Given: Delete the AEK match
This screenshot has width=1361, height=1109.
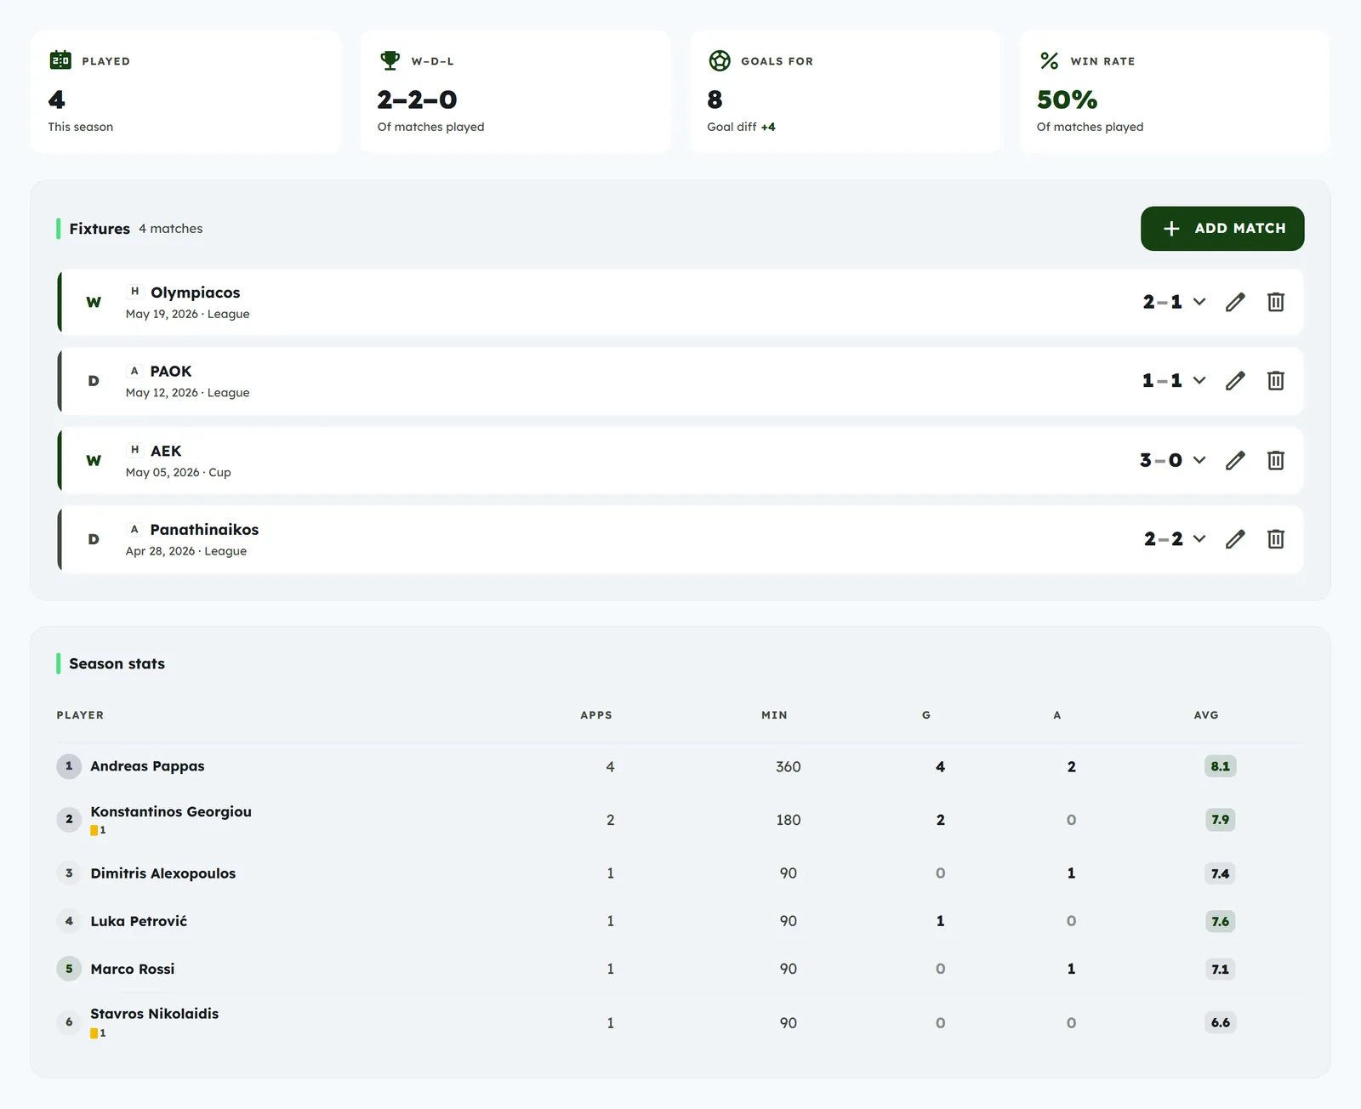Looking at the screenshot, I should point(1276,460).
